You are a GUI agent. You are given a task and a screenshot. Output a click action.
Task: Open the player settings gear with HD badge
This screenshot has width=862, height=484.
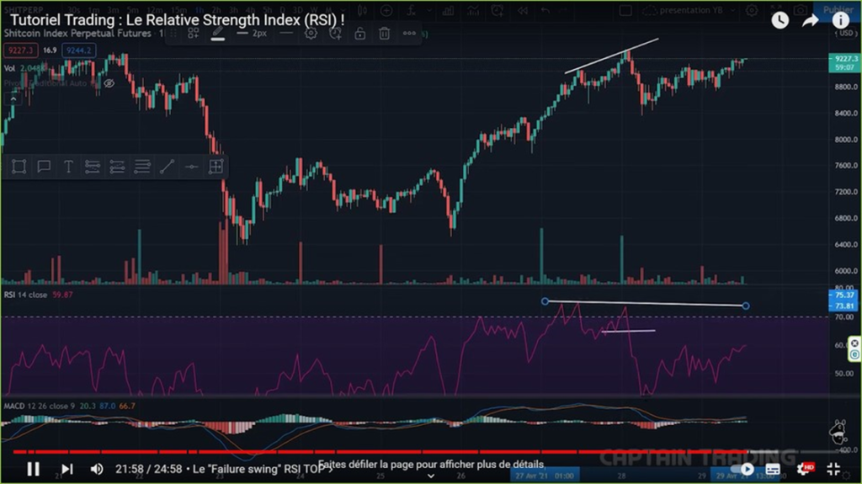tap(804, 469)
